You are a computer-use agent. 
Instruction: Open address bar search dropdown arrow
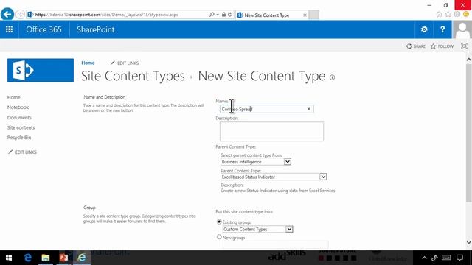pos(218,15)
